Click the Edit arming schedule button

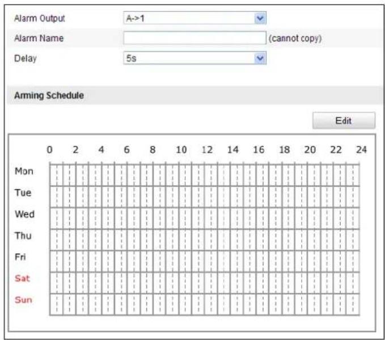pyautogui.click(x=344, y=120)
